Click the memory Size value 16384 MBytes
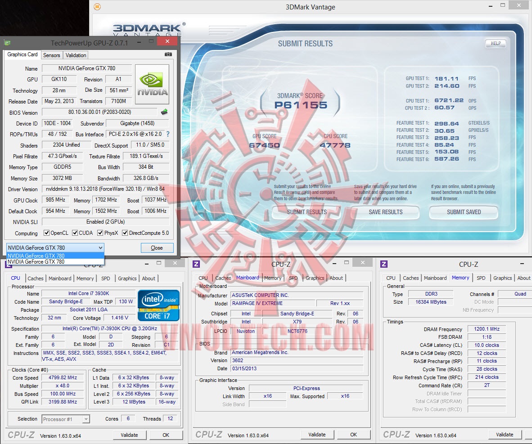The image size is (532, 444). 431,302
